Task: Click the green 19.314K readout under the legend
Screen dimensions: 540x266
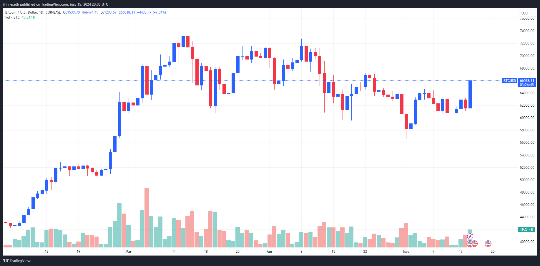Action: pos(28,17)
